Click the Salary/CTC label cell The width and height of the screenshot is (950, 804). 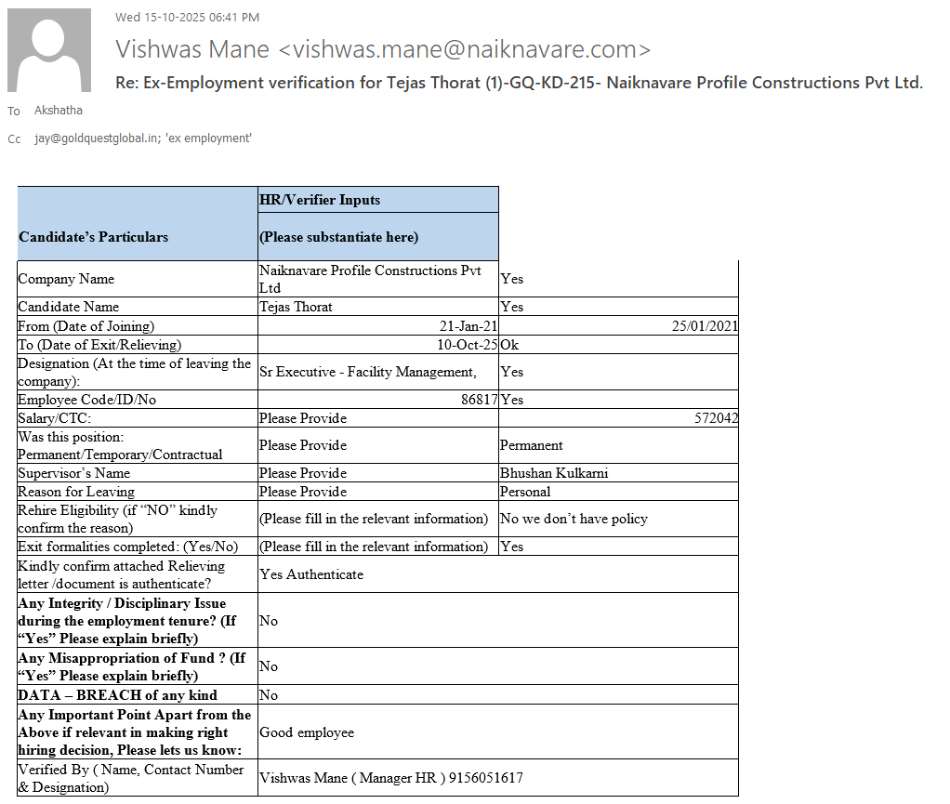click(x=138, y=418)
